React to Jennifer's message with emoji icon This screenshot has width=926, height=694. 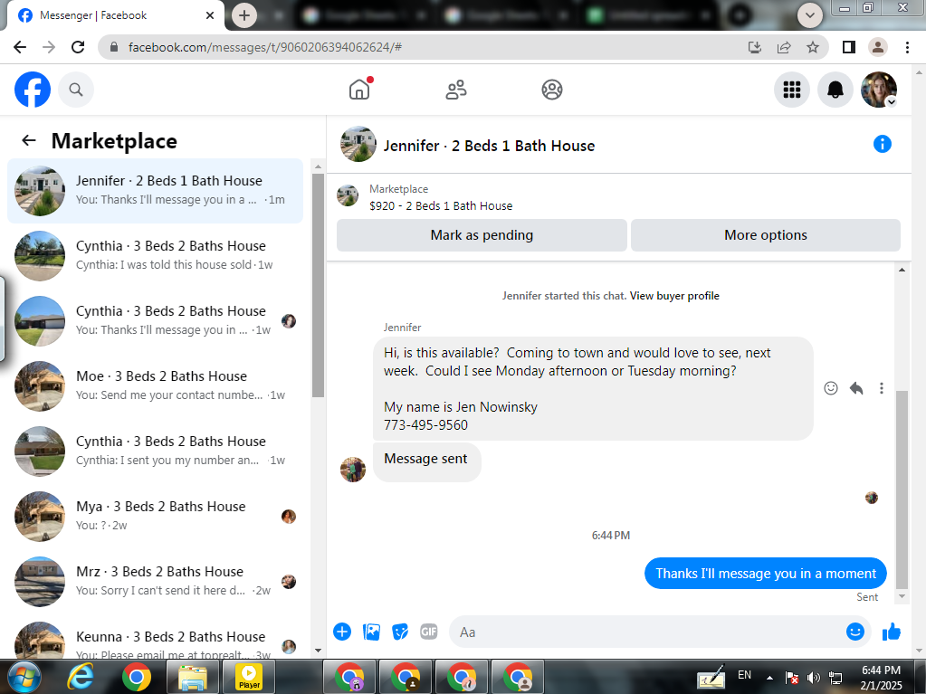(x=831, y=388)
